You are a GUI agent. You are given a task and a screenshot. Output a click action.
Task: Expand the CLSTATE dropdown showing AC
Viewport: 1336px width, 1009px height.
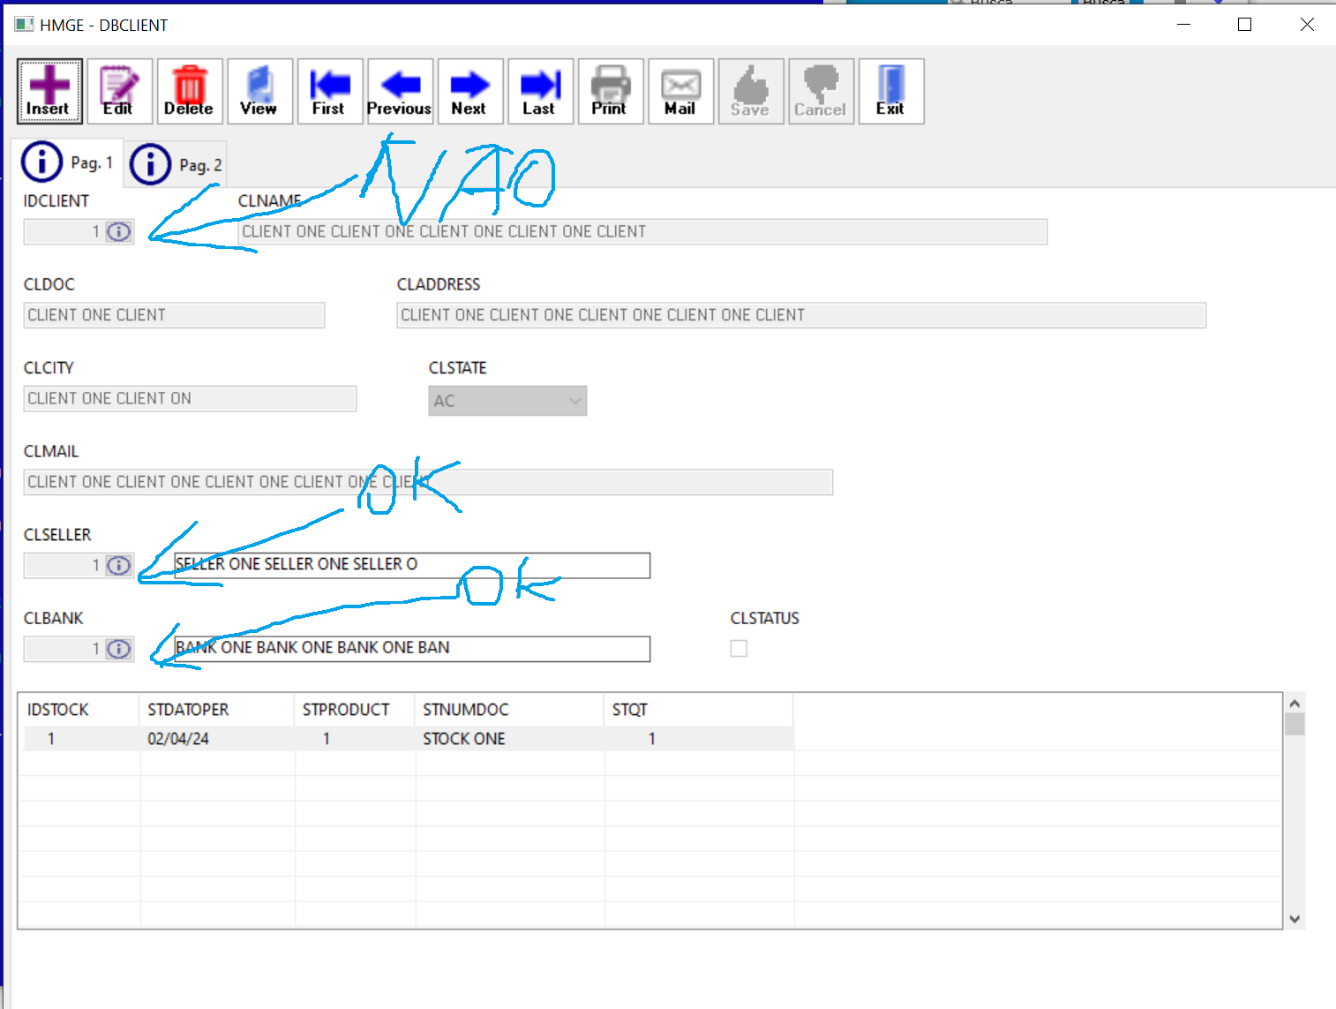click(507, 401)
